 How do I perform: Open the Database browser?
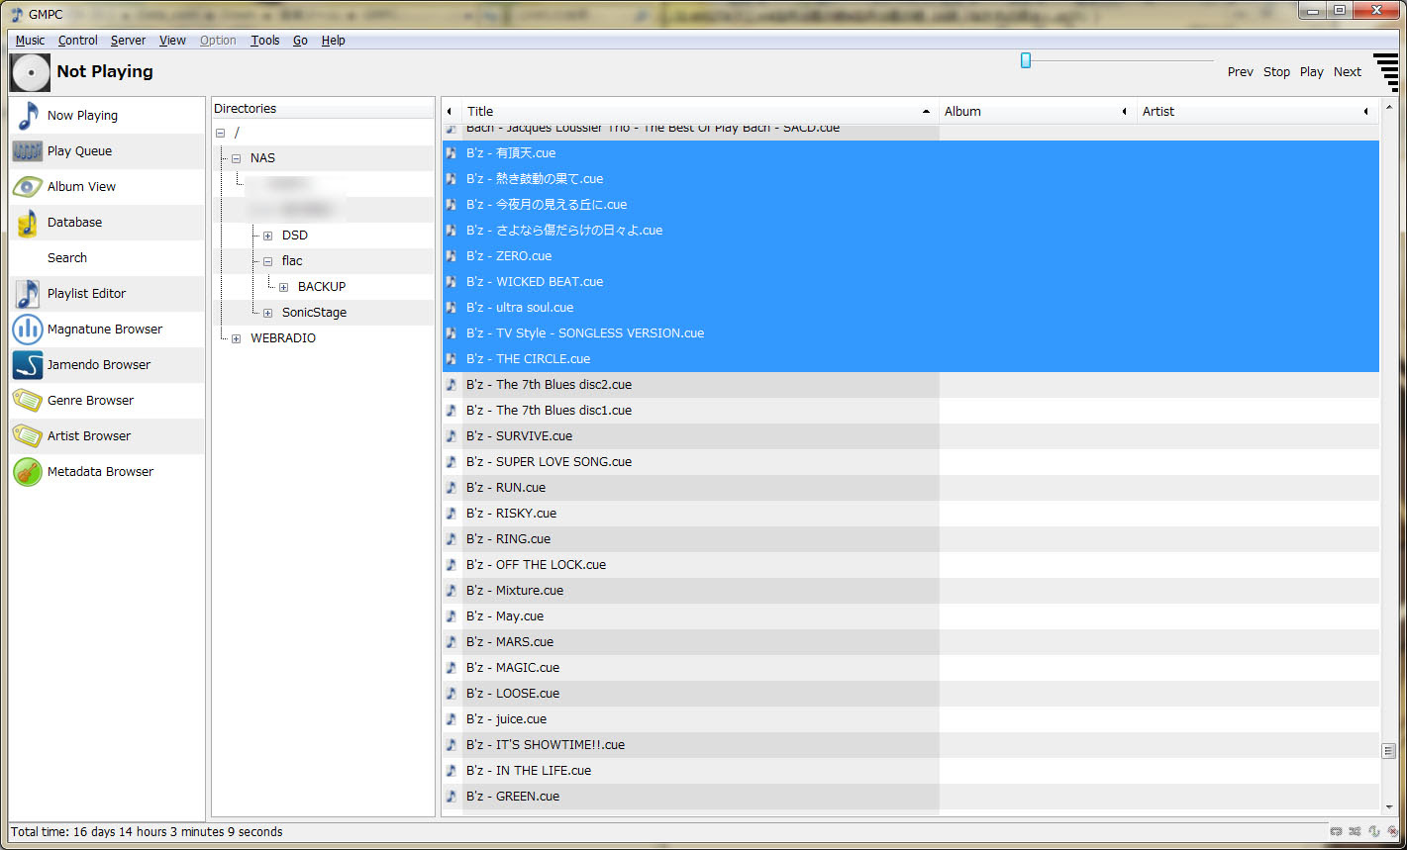(107, 223)
